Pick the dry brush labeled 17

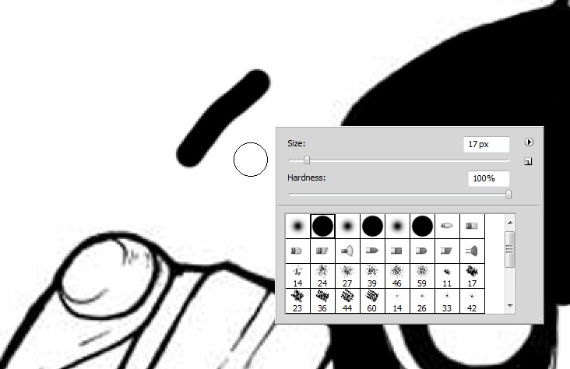(472, 276)
